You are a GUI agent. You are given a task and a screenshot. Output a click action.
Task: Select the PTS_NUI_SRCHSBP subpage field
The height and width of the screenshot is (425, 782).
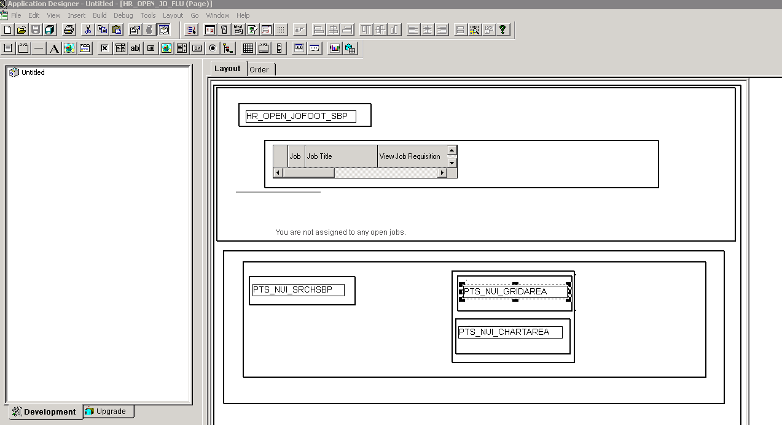299,290
